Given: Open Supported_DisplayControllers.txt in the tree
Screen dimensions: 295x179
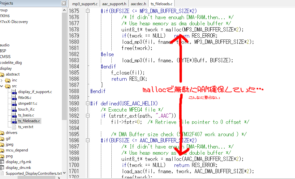Looking at the screenshot, I should pos(34,173).
